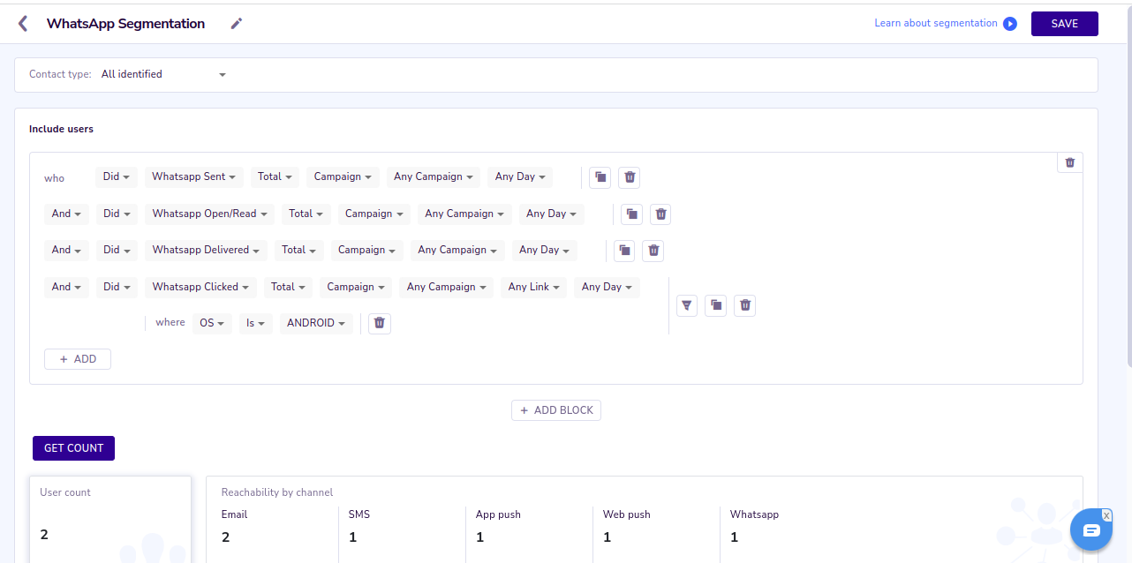The image size is (1132, 563).
Task: Open the chat support widget
Action: (x=1091, y=530)
